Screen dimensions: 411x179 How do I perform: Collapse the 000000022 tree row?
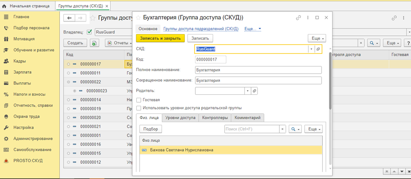[68, 82]
